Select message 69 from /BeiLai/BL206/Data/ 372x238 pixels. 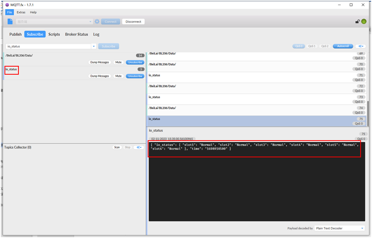point(256,56)
